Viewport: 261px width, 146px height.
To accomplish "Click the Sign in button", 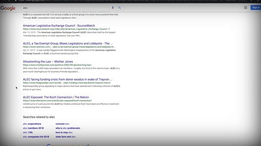I will pyautogui.click(x=256, y=8).
